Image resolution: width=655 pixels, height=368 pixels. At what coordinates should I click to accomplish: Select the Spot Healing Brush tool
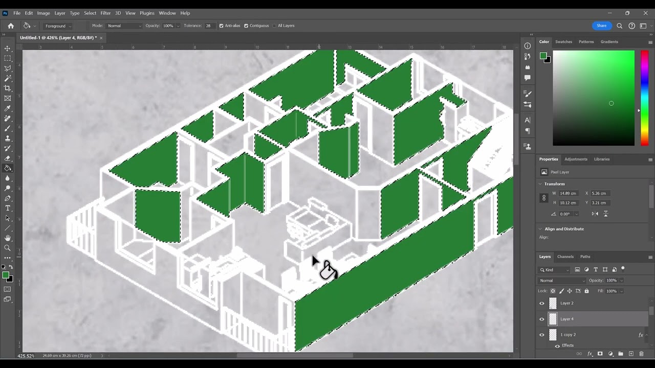pyautogui.click(x=8, y=118)
